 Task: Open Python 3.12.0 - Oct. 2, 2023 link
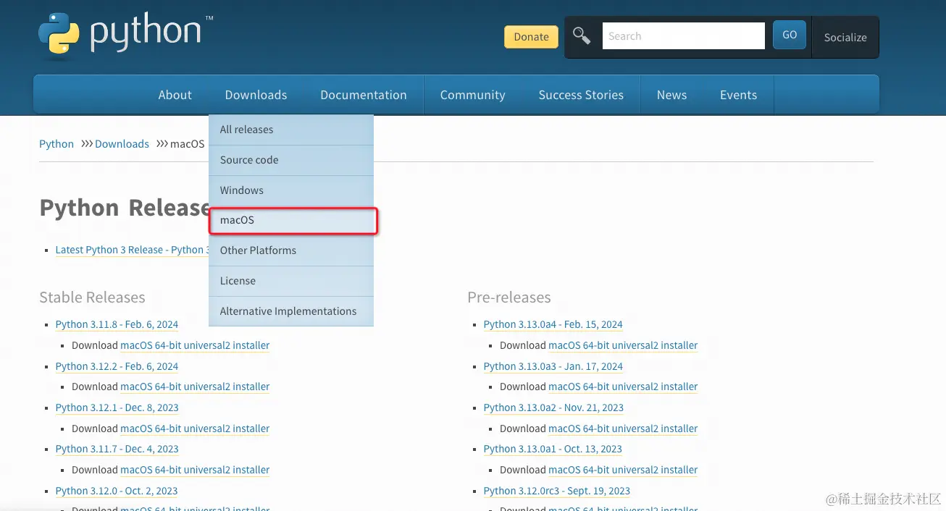[x=117, y=491]
